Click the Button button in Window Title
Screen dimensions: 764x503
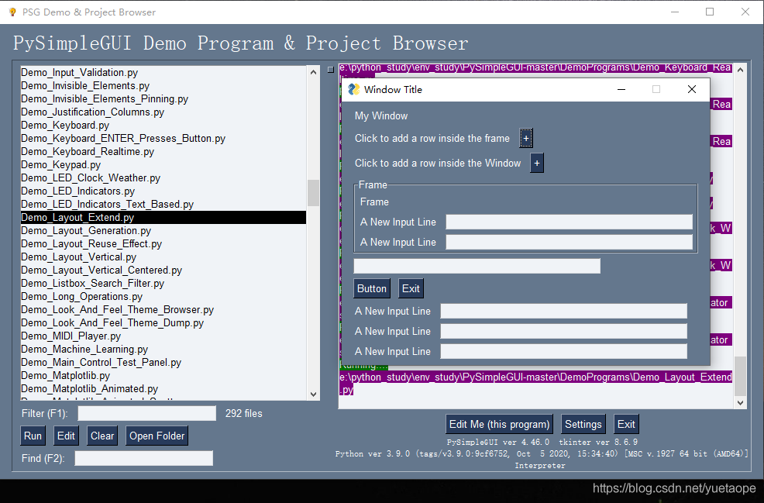click(371, 288)
